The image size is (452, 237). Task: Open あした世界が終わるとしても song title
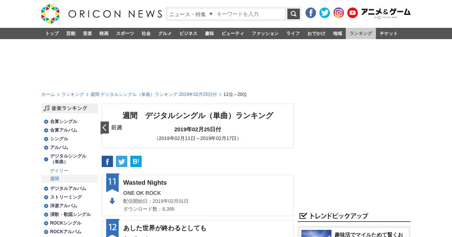point(165,228)
